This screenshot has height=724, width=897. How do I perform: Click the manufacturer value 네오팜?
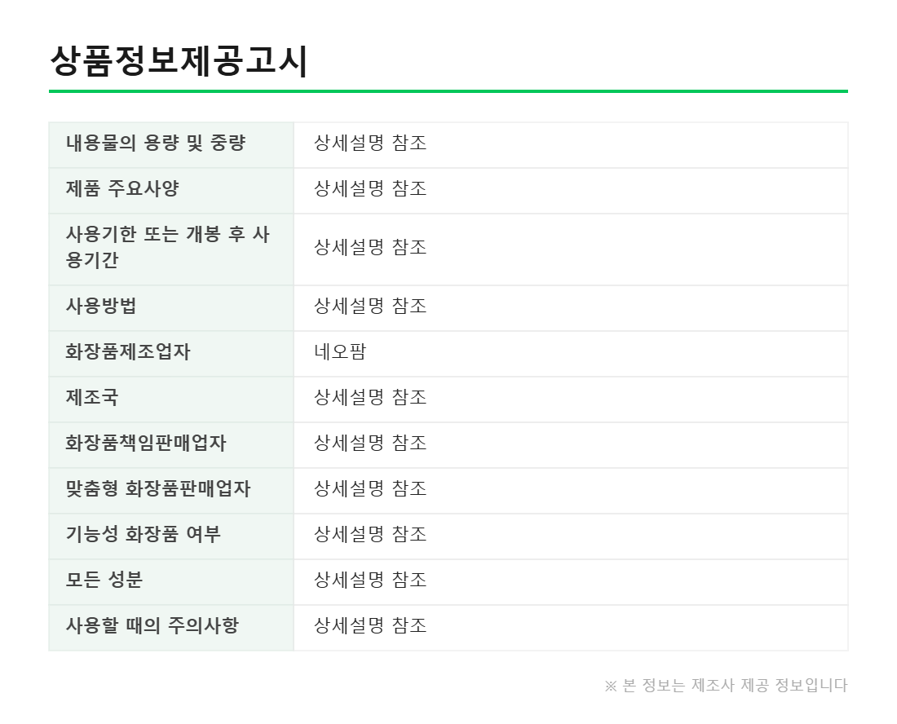(340, 351)
